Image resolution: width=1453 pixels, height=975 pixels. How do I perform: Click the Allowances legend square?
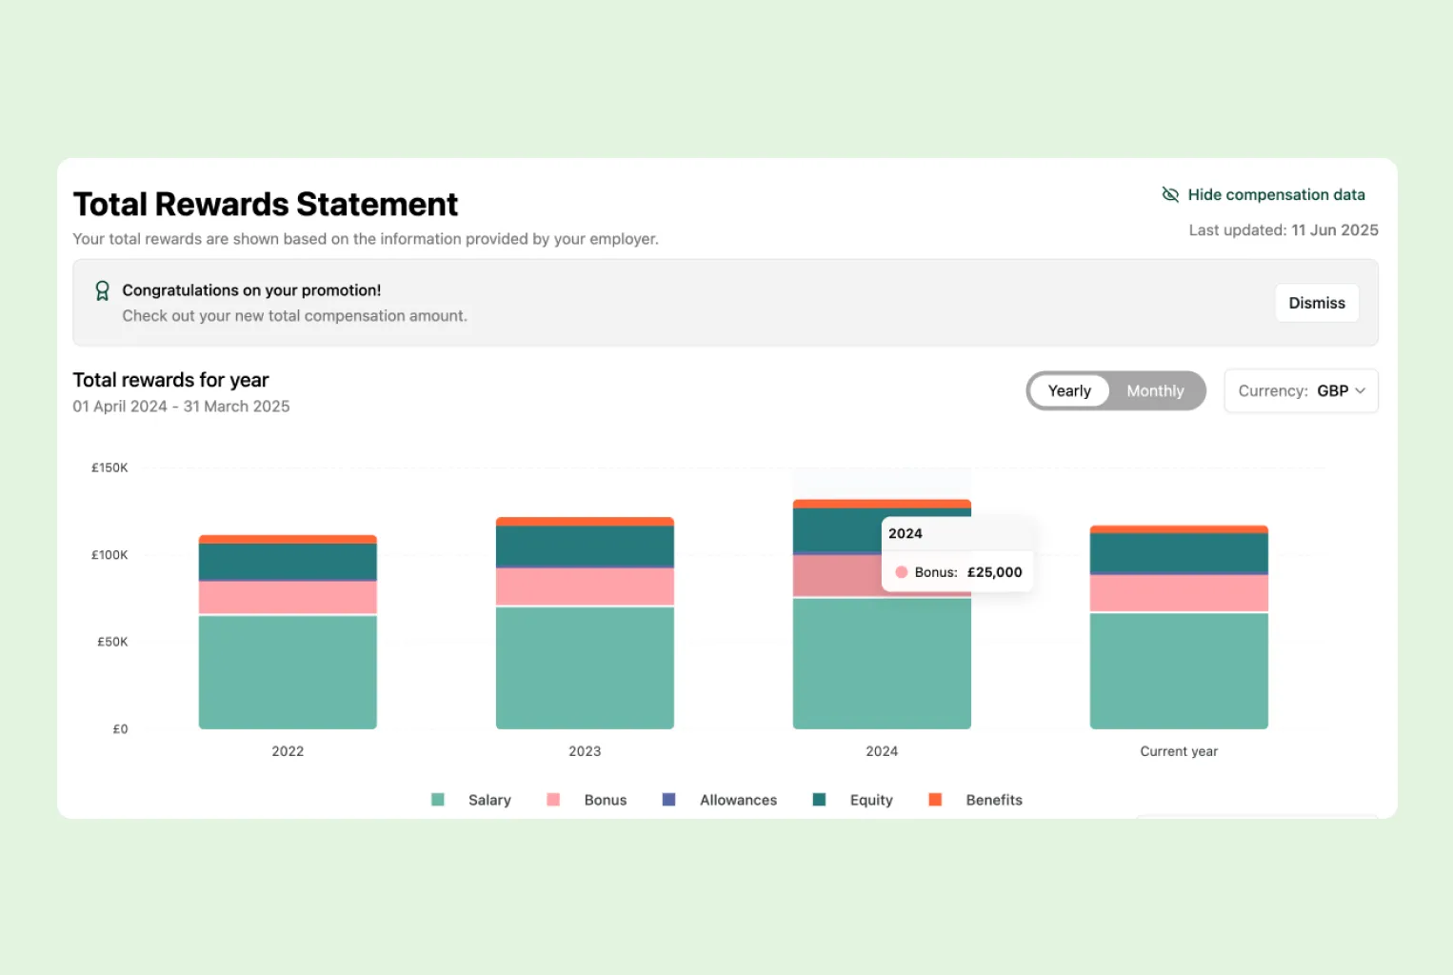point(668,800)
